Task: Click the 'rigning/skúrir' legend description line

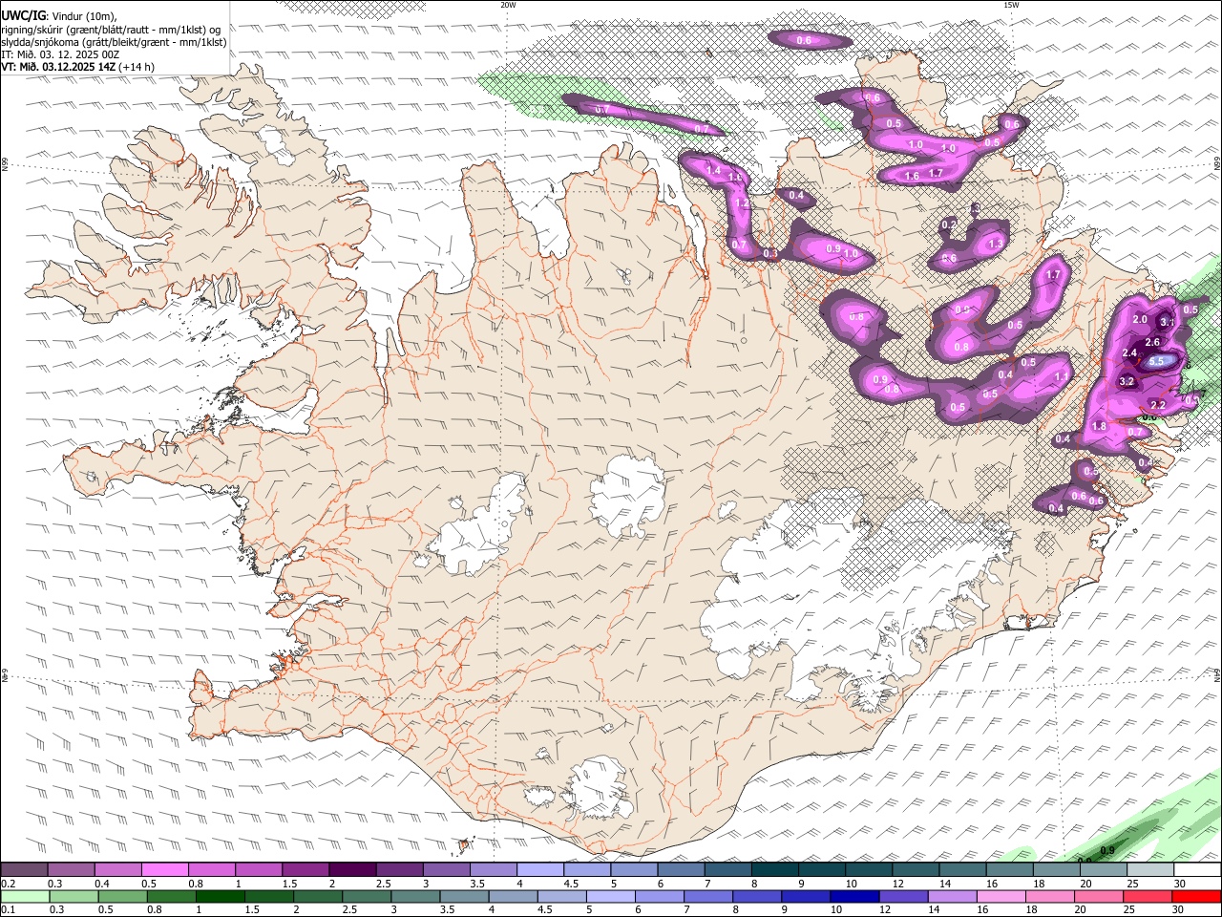Action: (x=111, y=30)
